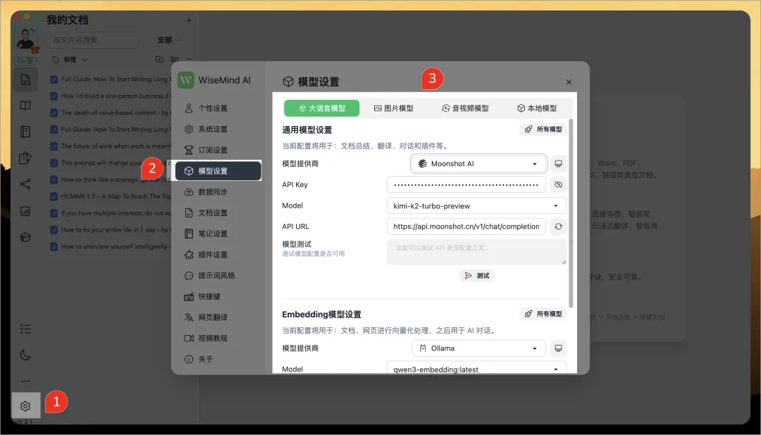Enable dark mode via the moon icon
The height and width of the screenshot is (435, 761).
pyautogui.click(x=25, y=355)
